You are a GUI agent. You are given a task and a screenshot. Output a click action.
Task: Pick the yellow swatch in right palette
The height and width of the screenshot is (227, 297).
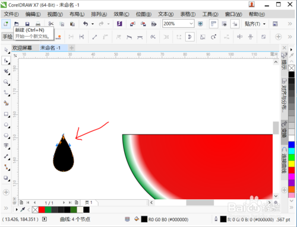point(292,164)
